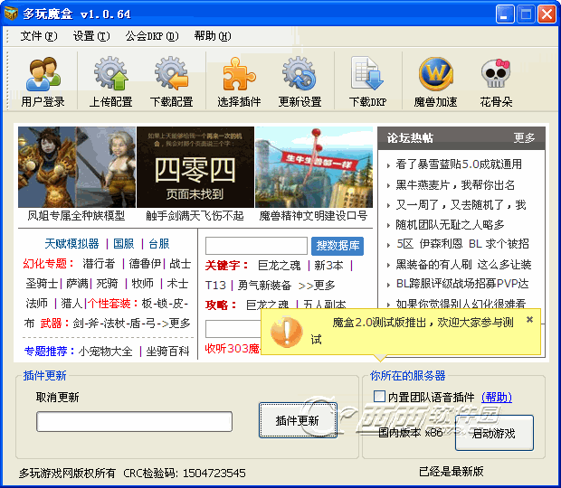The height and width of the screenshot is (488, 561).
Task: Toggle the 内置团队语音插件 checkbox
Action: (x=379, y=396)
